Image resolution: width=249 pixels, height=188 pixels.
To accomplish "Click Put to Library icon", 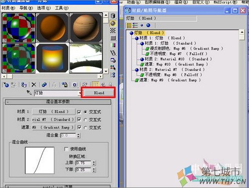I will [64, 85].
